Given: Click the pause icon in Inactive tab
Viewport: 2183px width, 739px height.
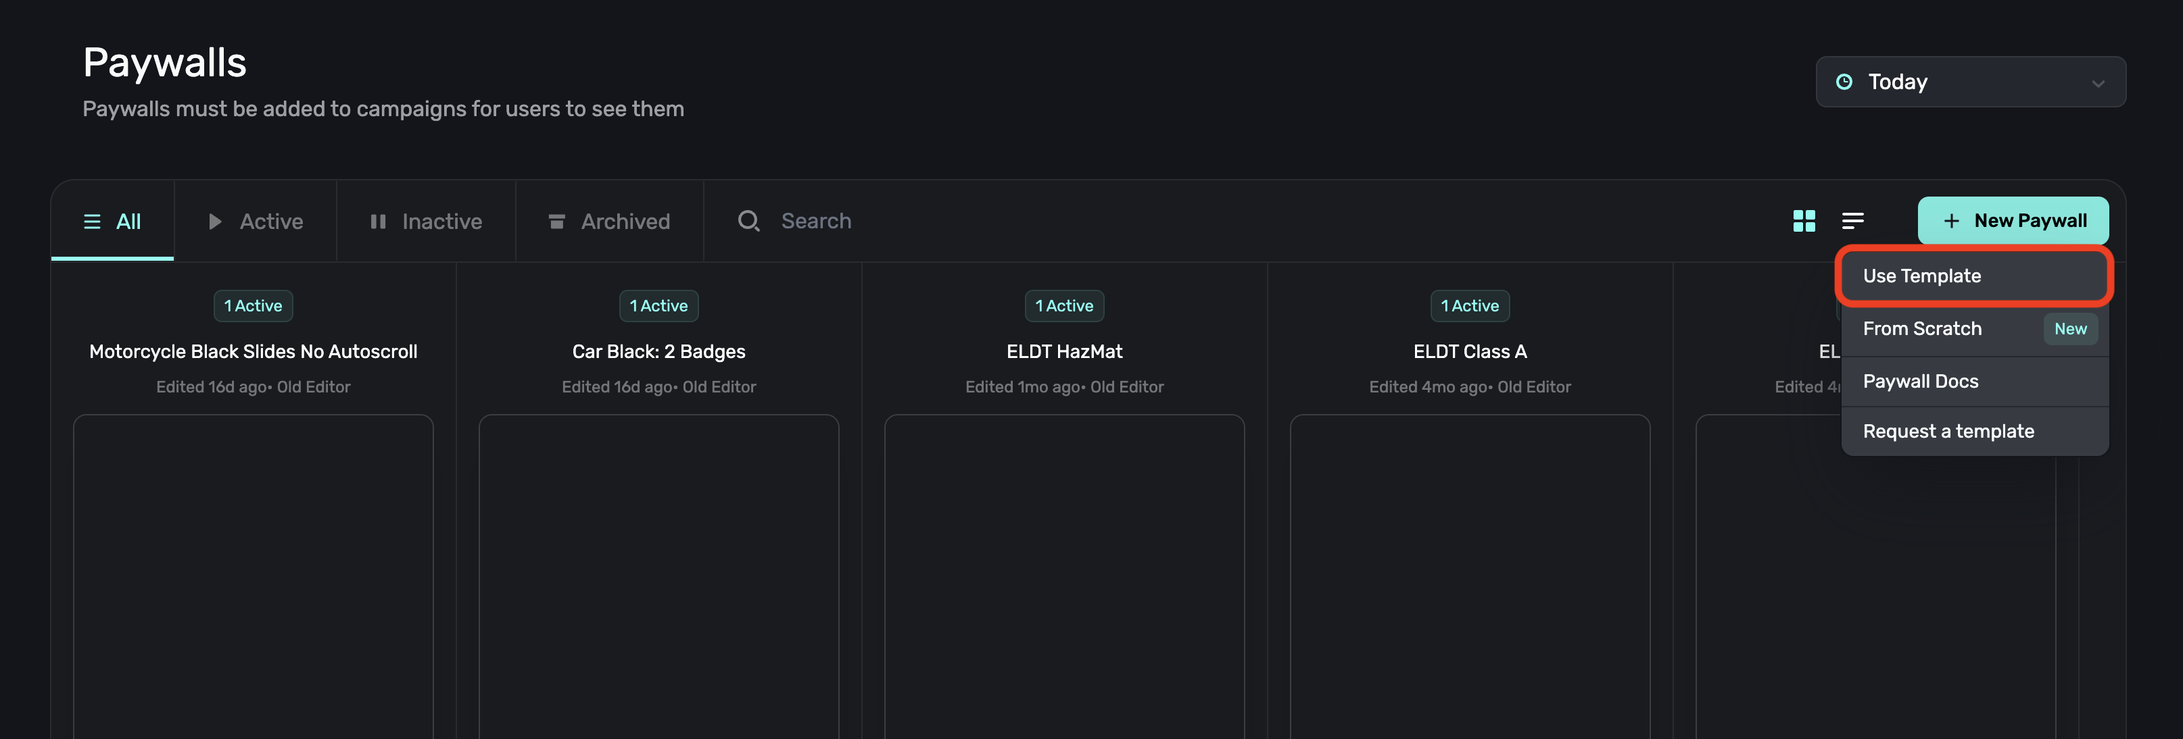Looking at the screenshot, I should tap(378, 221).
